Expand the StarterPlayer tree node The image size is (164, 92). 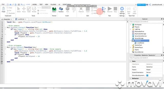(x=130, y=48)
